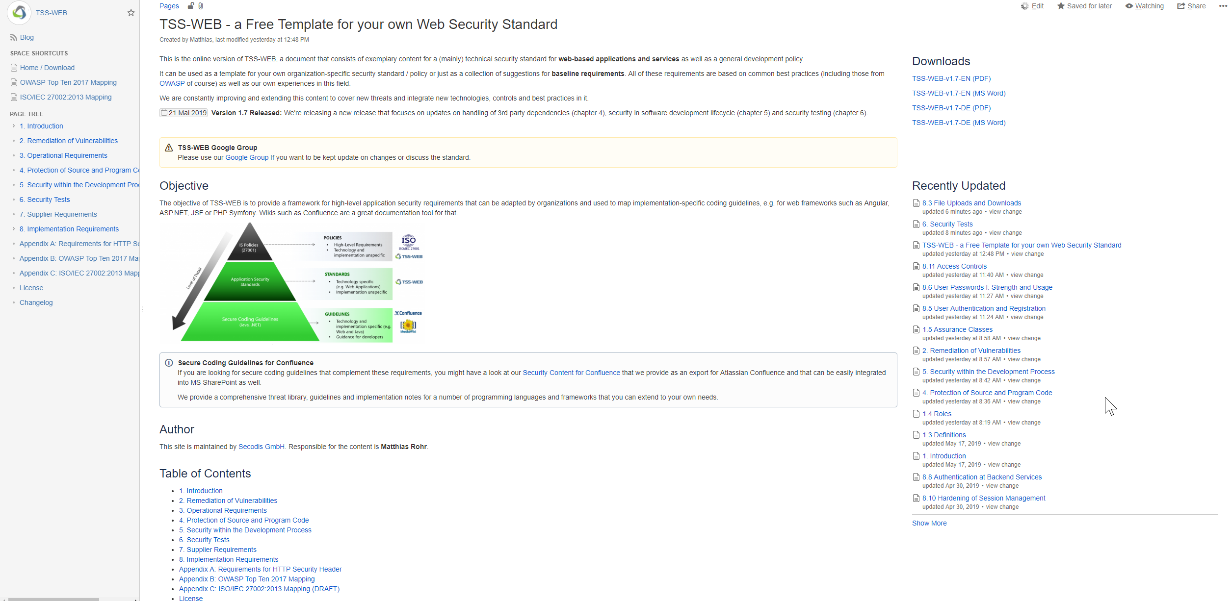Expand the 1. Introduction tree node
This screenshot has width=1232, height=601.
pos(14,126)
